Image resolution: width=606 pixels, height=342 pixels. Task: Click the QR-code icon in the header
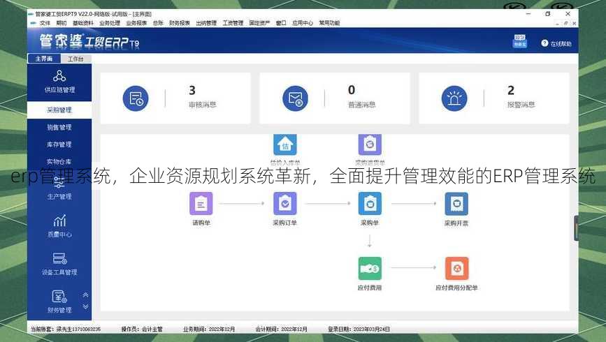coord(519,40)
